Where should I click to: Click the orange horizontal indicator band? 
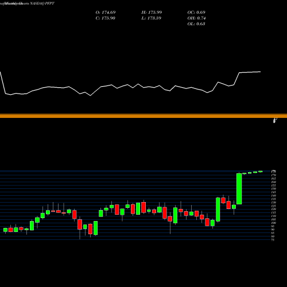(143, 116)
